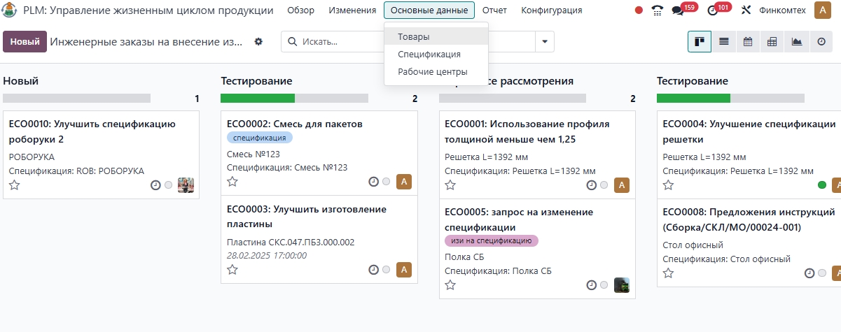This screenshot has height=332, width=841.
Task: Toggle kanban state circle on ECO0002
Action: (387, 182)
